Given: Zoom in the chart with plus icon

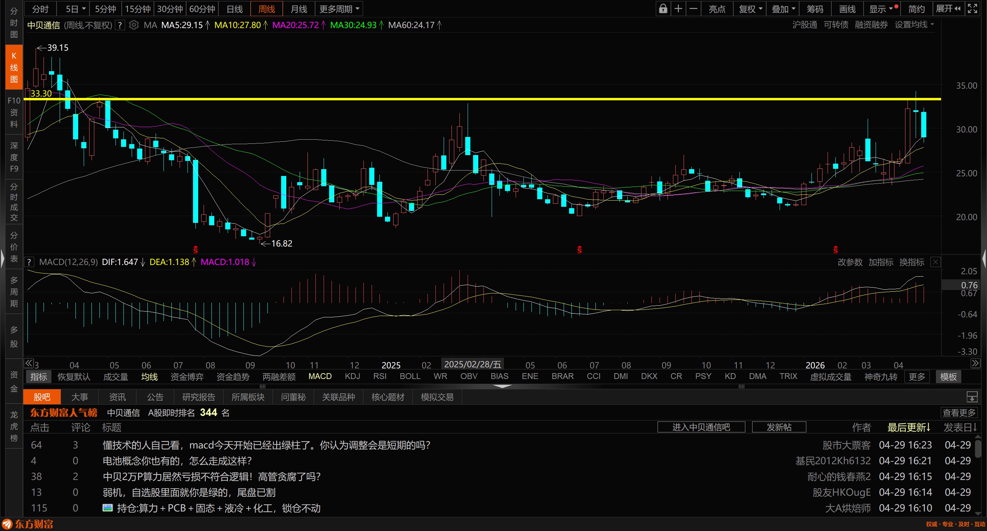Looking at the screenshot, I should (x=678, y=9).
